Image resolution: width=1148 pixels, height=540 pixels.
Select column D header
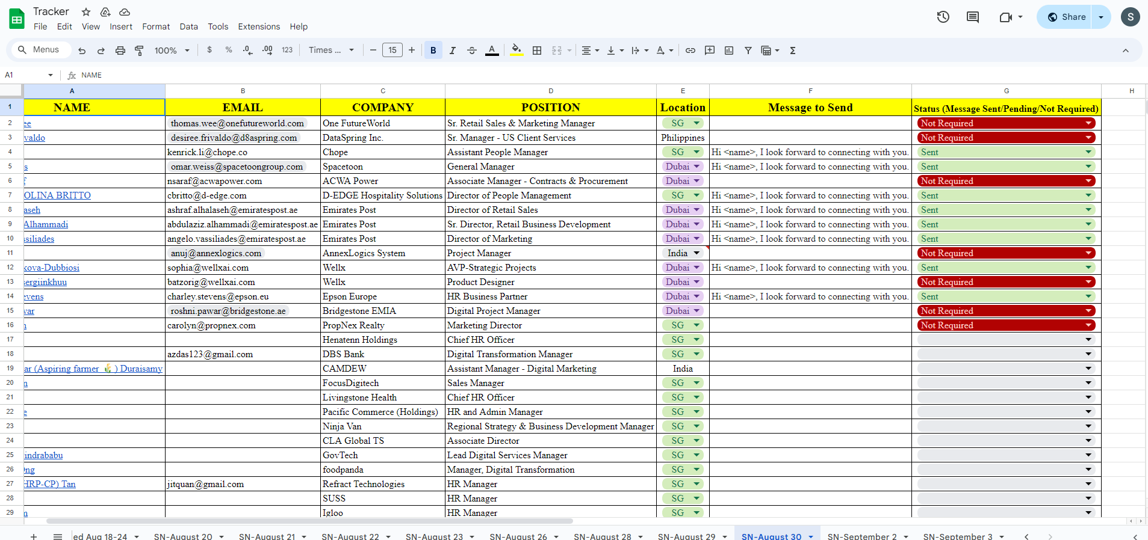551,91
